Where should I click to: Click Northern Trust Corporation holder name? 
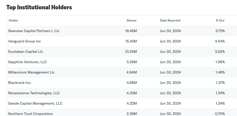pyautogui.click(x=30, y=114)
